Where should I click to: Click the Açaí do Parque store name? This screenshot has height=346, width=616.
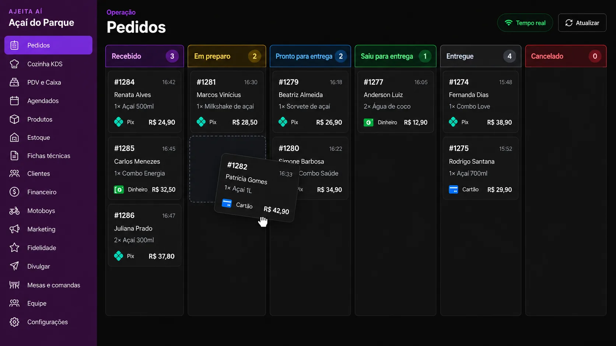pyautogui.click(x=41, y=23)
